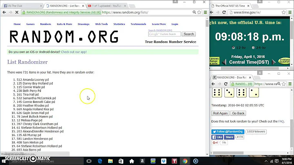294x165 pixels.
Task: Select previous time zone arrow on time.gov
Action: pyautogui.click(x=224, y=62)
